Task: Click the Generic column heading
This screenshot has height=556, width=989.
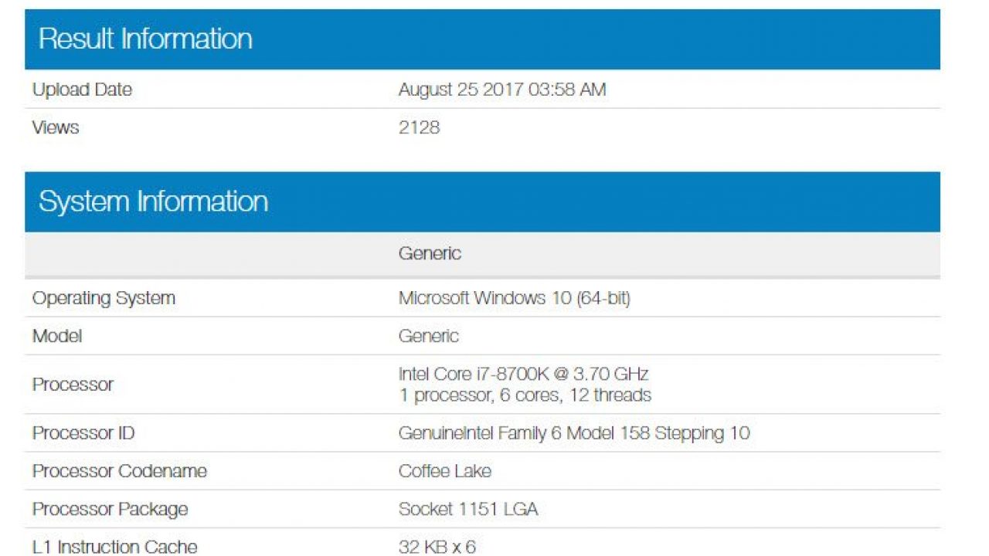Action: click(x=430, y=253)
